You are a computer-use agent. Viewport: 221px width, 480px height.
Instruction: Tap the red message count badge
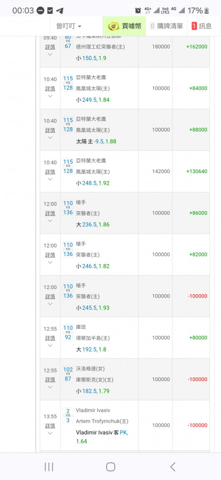coord(194,26)
